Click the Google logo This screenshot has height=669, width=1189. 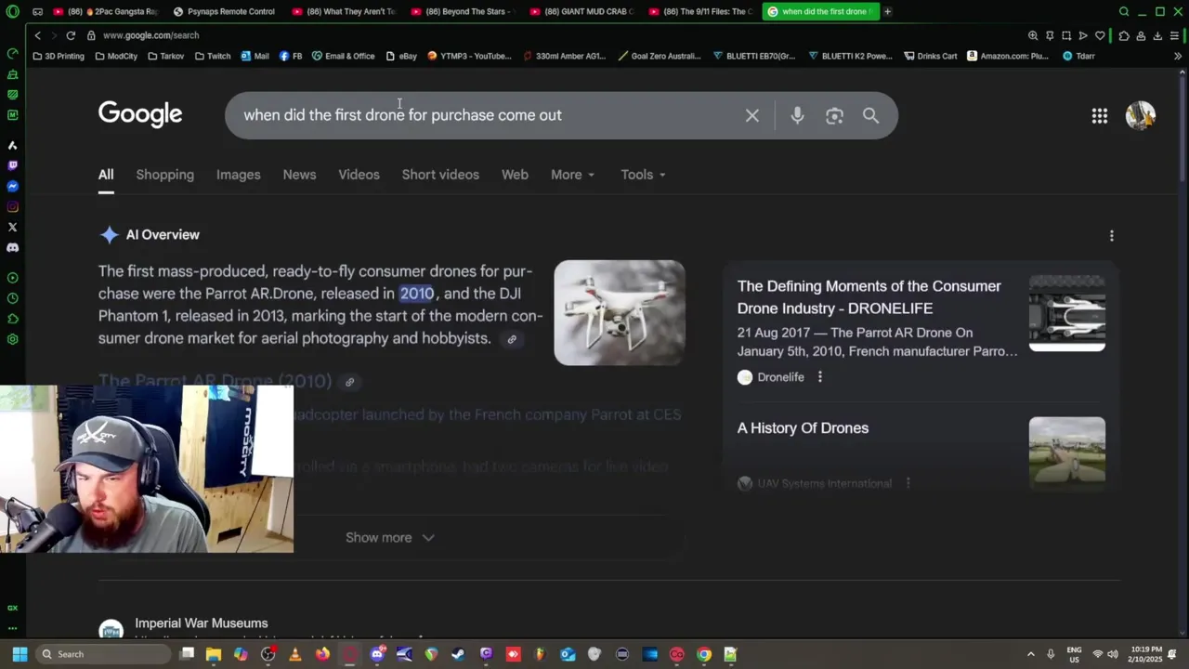pyautogui.click(x=140, y=114)
